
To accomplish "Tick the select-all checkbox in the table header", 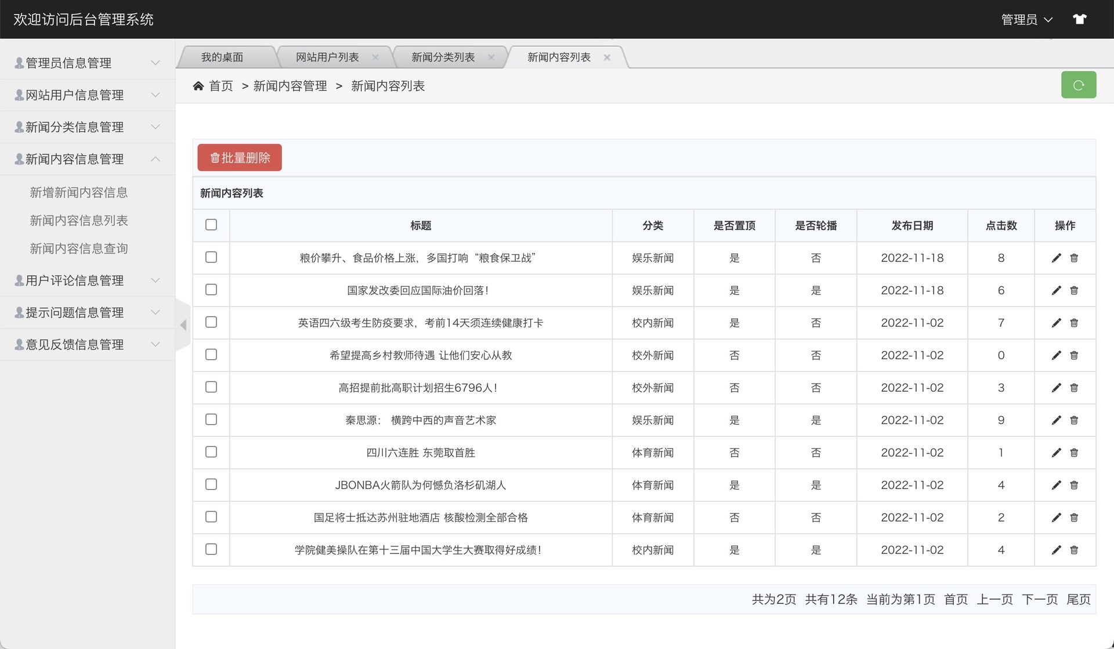I will (x=211, y=225).
